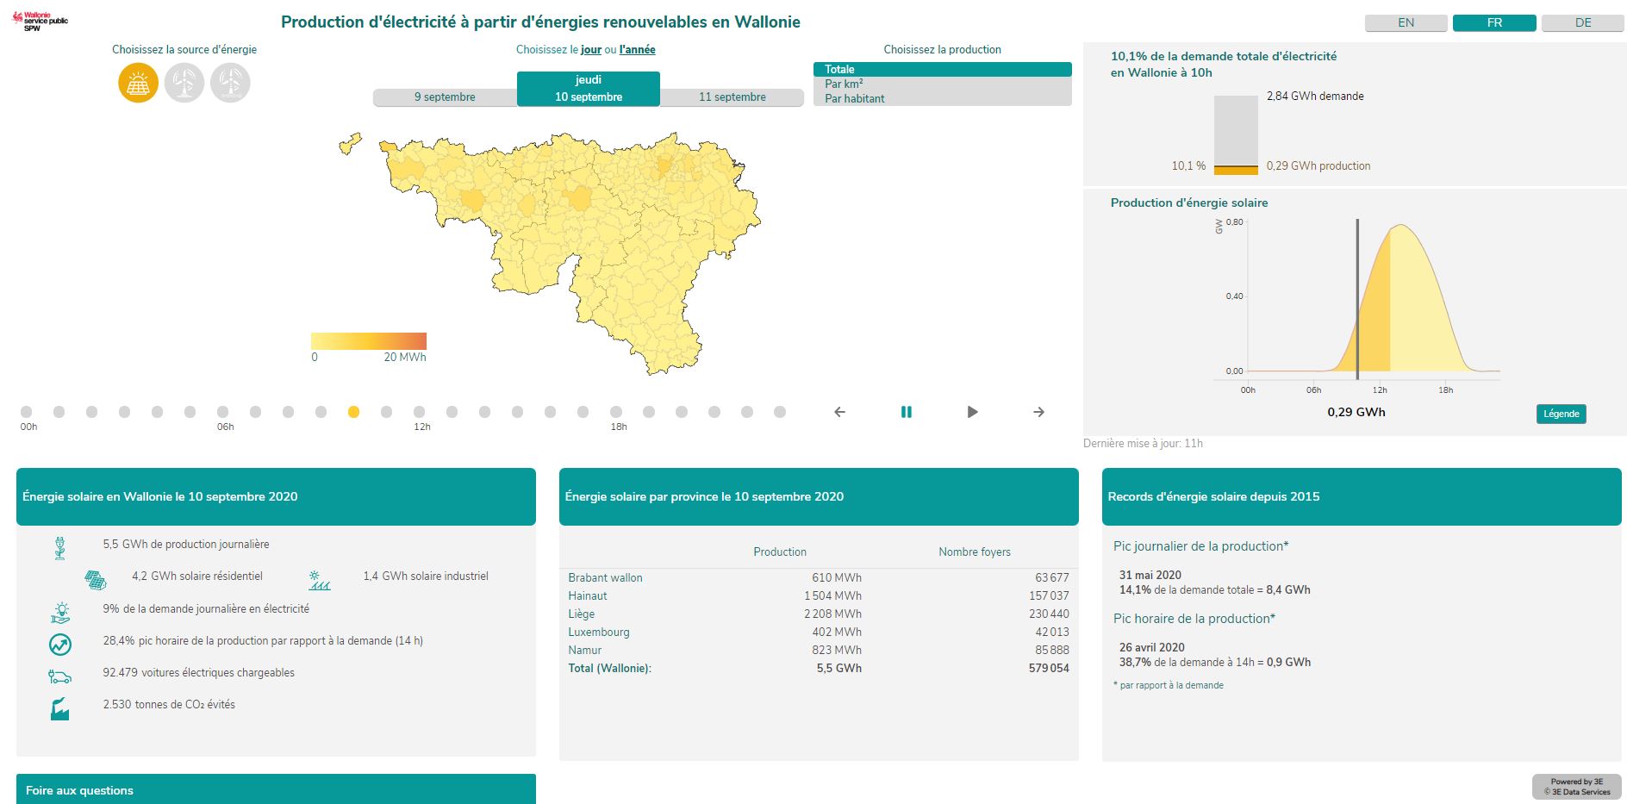This screenshot has width=1627, height=804.
Task: Pause the hourly map animation
Action: click(x=906, y=412)
